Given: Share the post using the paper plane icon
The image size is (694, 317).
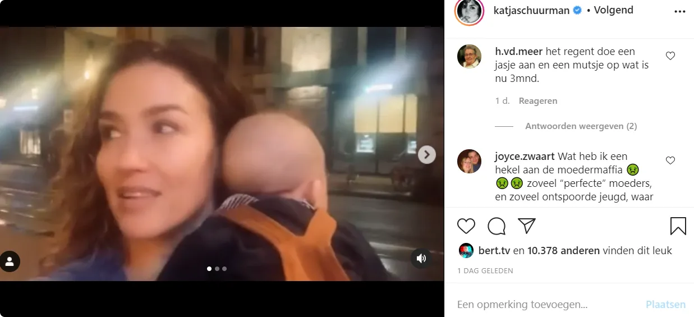Looking at the screenshot, I should click(526, 226).
